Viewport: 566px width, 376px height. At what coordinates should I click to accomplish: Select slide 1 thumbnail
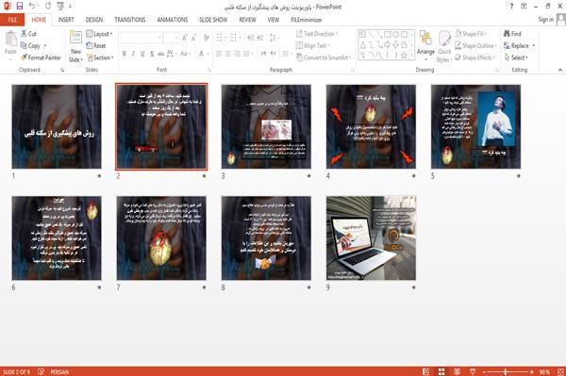click(57, 126)
